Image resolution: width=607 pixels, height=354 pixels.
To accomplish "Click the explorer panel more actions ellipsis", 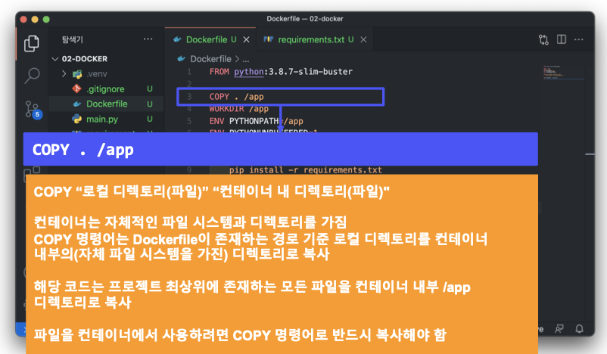I will 148,39.
